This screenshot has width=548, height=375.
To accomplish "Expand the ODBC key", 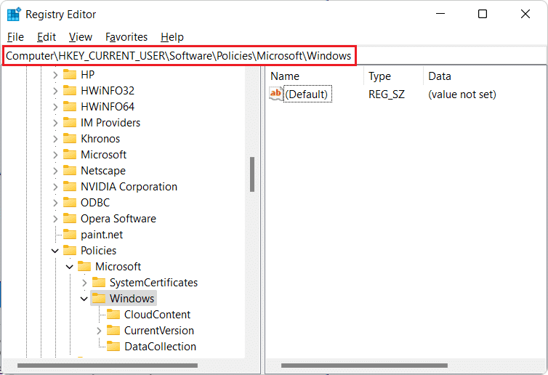I will coord(55,203).
